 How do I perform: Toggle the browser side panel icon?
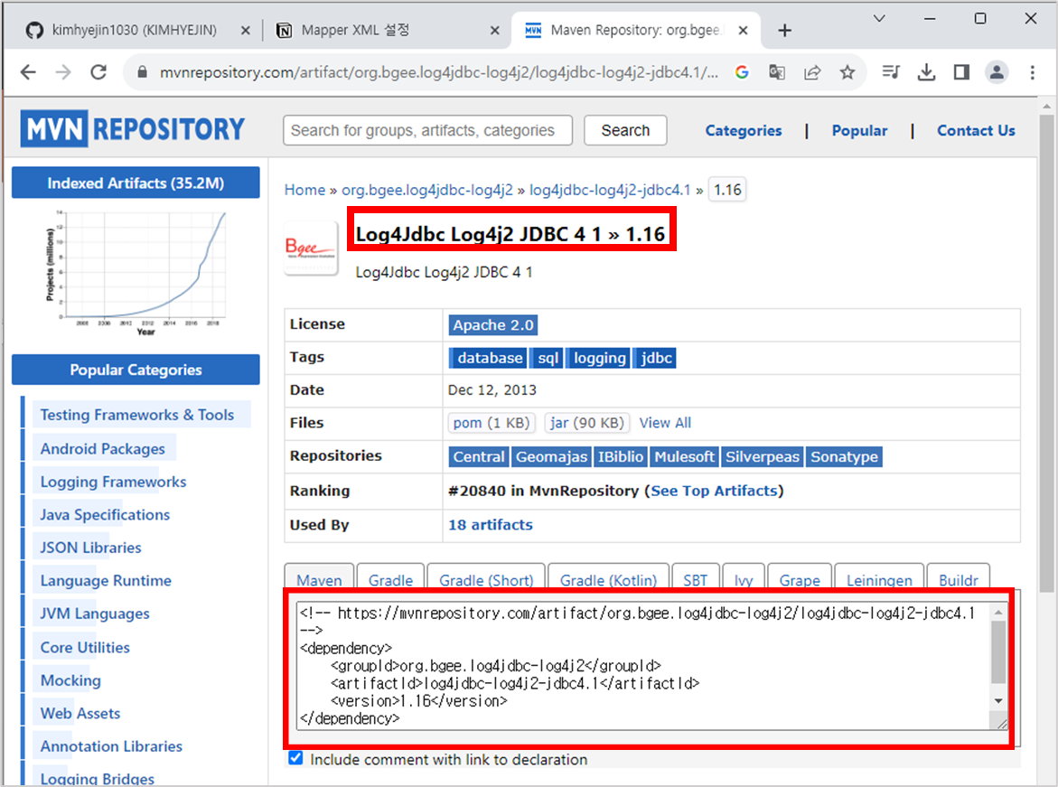click(961, 72)
